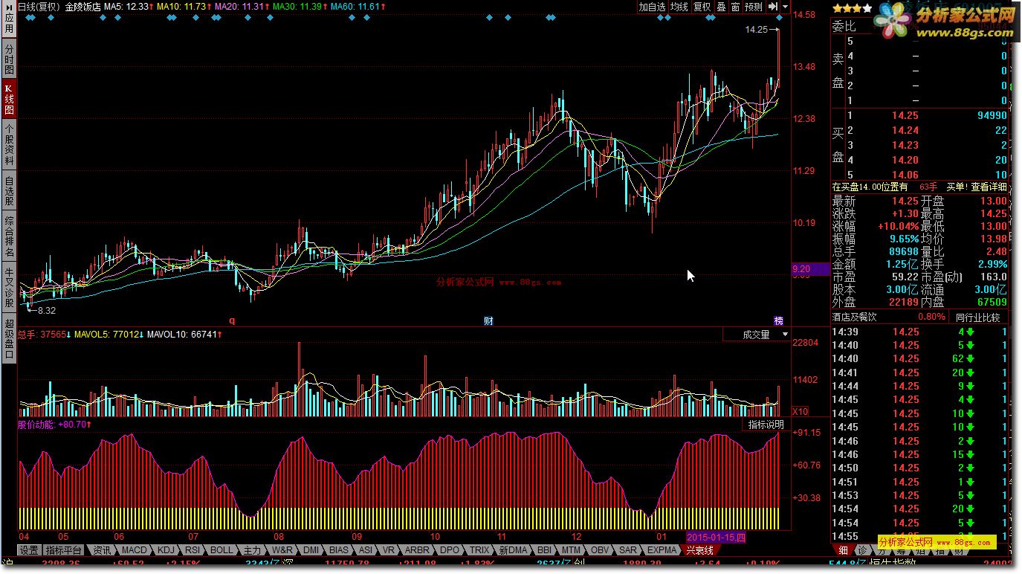
Task: Click 同行业比较 industry comparison button
Action: [x=978, y=317]
